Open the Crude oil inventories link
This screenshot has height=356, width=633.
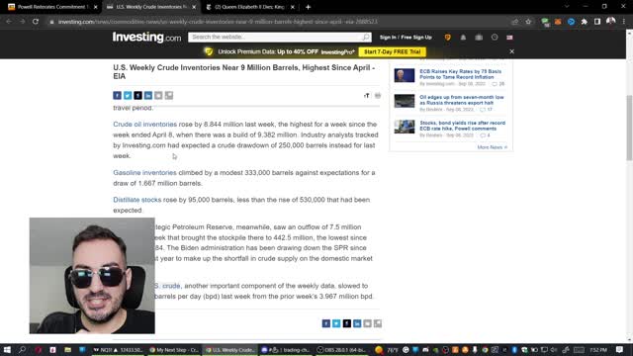[145, 125]
